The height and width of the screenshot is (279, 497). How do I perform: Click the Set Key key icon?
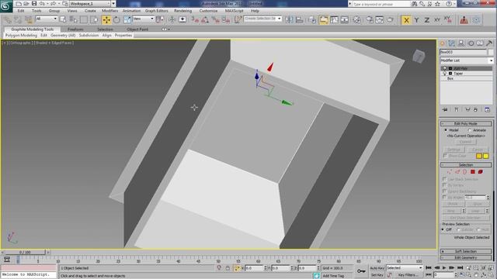(361, 270)
